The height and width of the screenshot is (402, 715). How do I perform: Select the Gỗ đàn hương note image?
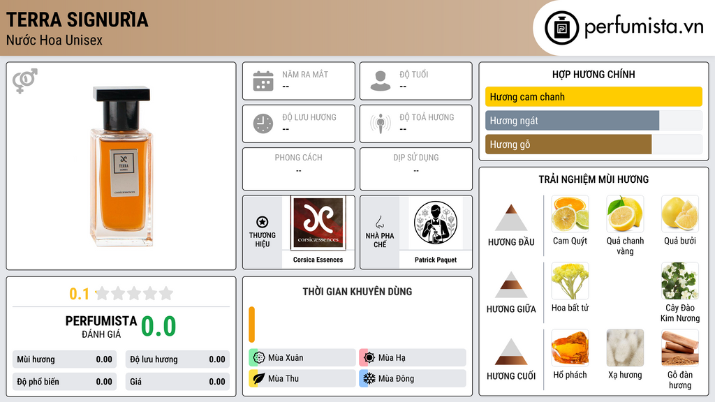(x=680, y=348)
